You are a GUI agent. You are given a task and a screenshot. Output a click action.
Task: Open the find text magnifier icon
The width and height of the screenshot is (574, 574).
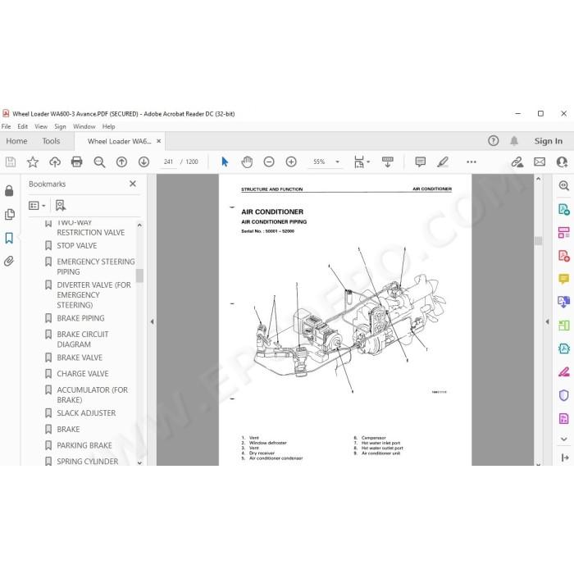coord(99,162)
